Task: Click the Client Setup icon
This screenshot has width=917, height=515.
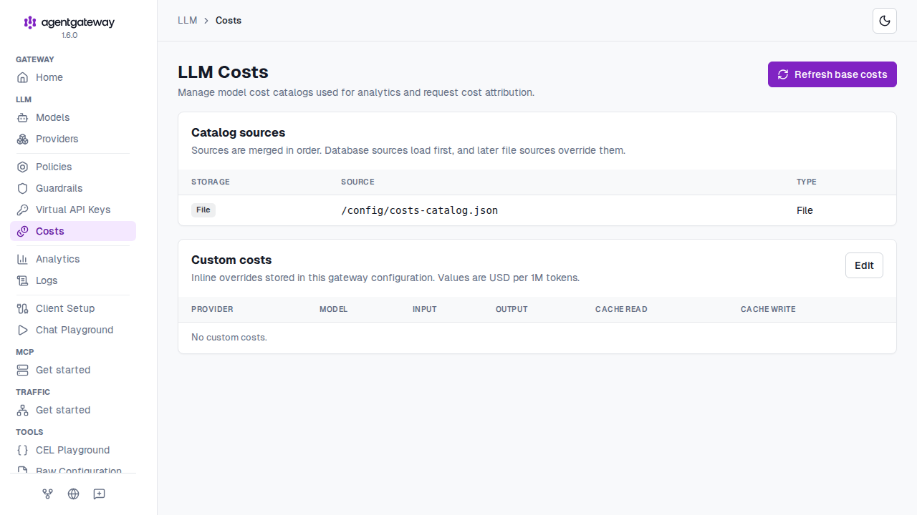Action: pyautogui.click(x=22, y=308)
